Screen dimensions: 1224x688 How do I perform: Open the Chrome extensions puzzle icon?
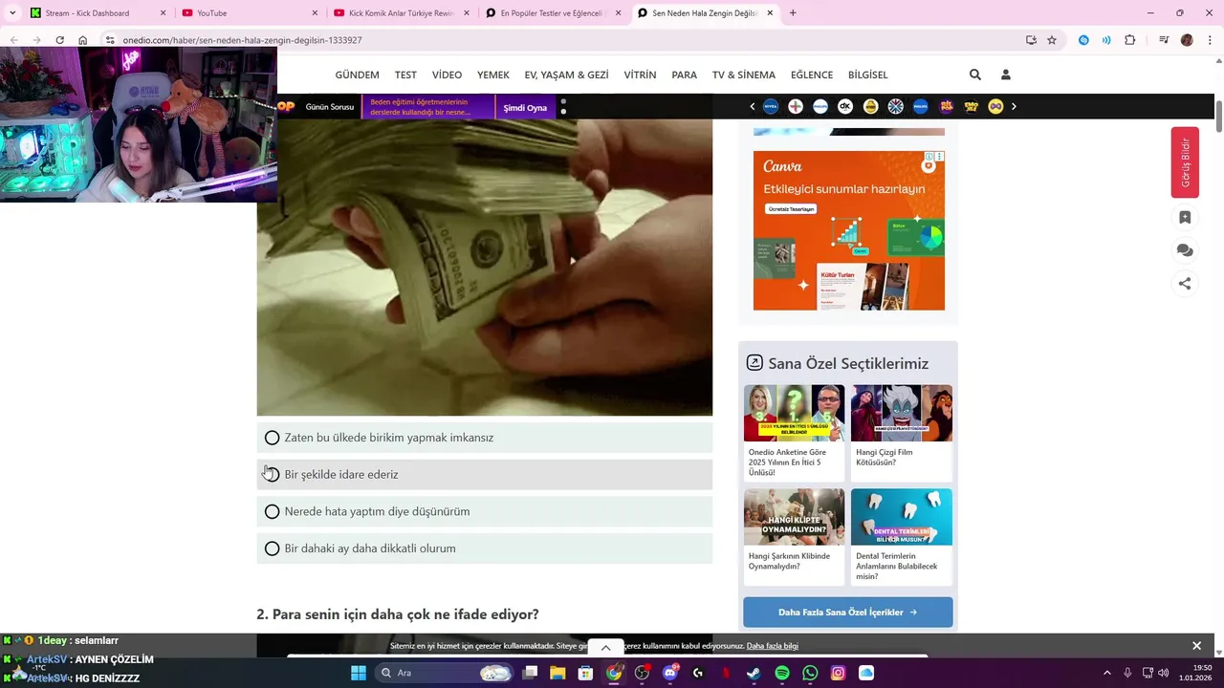[1130, 40]
